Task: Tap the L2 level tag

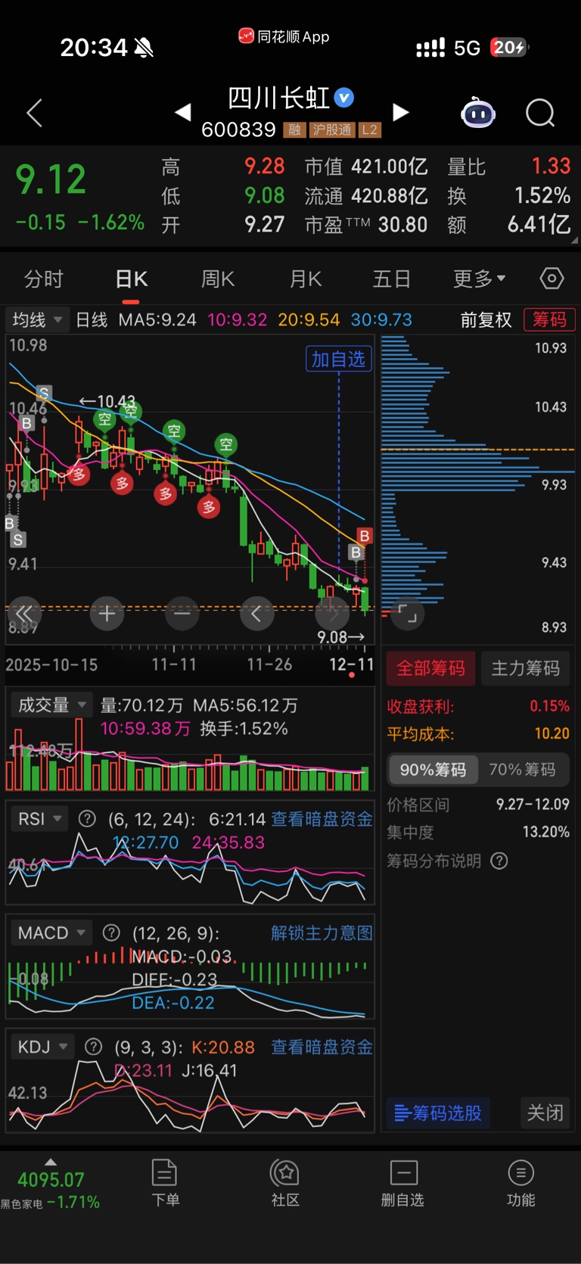Action: [369, 130]
